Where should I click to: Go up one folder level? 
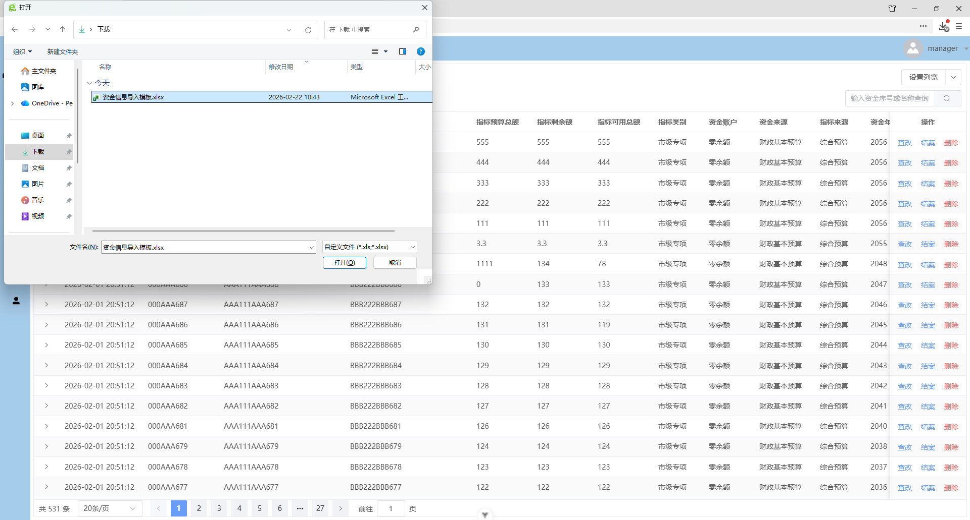coord(63,29)
